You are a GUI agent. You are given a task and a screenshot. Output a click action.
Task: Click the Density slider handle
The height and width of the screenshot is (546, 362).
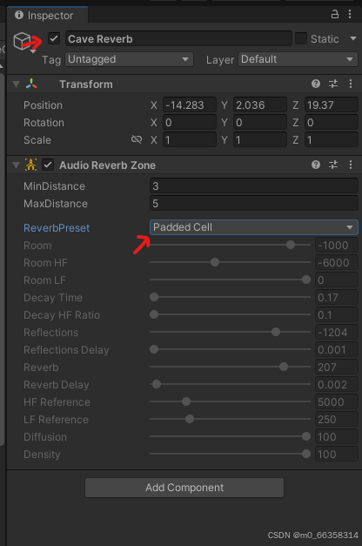pos(306,454)
